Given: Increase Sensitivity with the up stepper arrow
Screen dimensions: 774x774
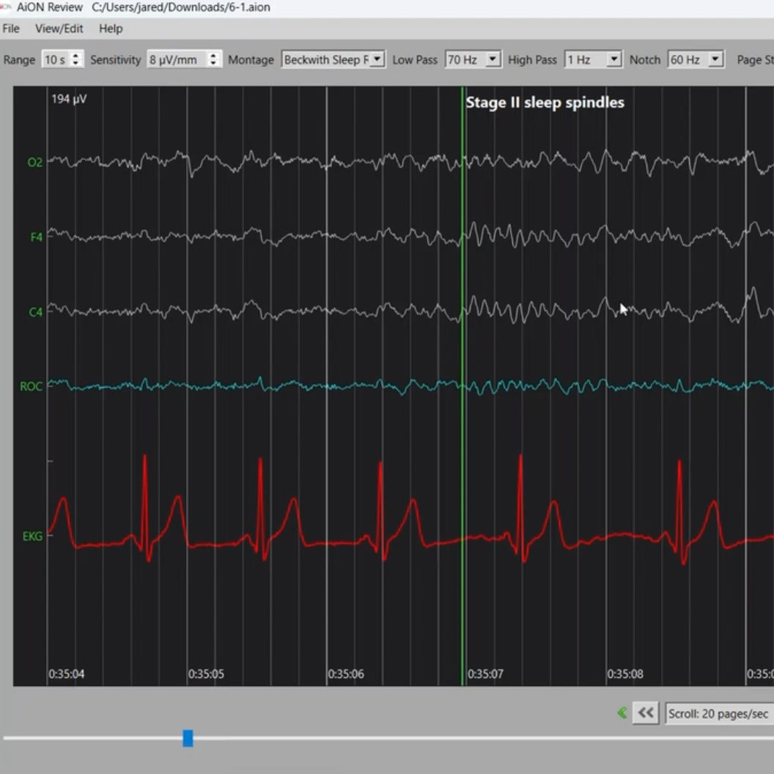Looking at the screenshot, I should 211,55.
